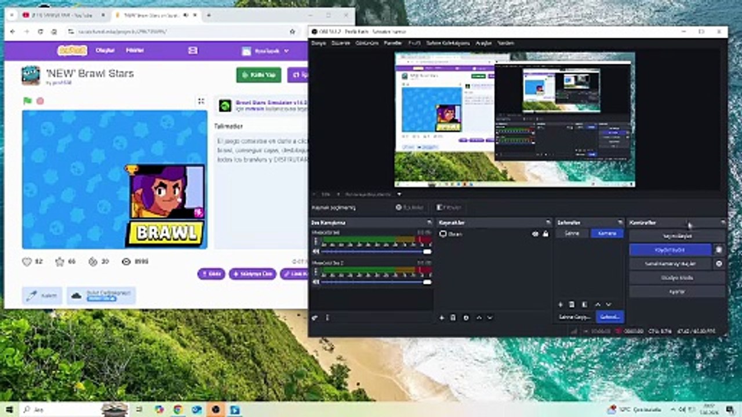Open Stüdyo Modu in OBS controls
This screenshot has width=742, height=417.
[677, 277]
